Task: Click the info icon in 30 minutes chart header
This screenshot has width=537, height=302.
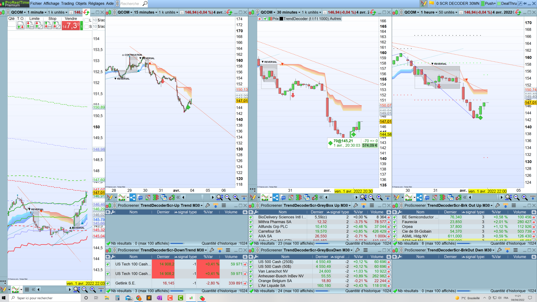Action: [325, 12]
